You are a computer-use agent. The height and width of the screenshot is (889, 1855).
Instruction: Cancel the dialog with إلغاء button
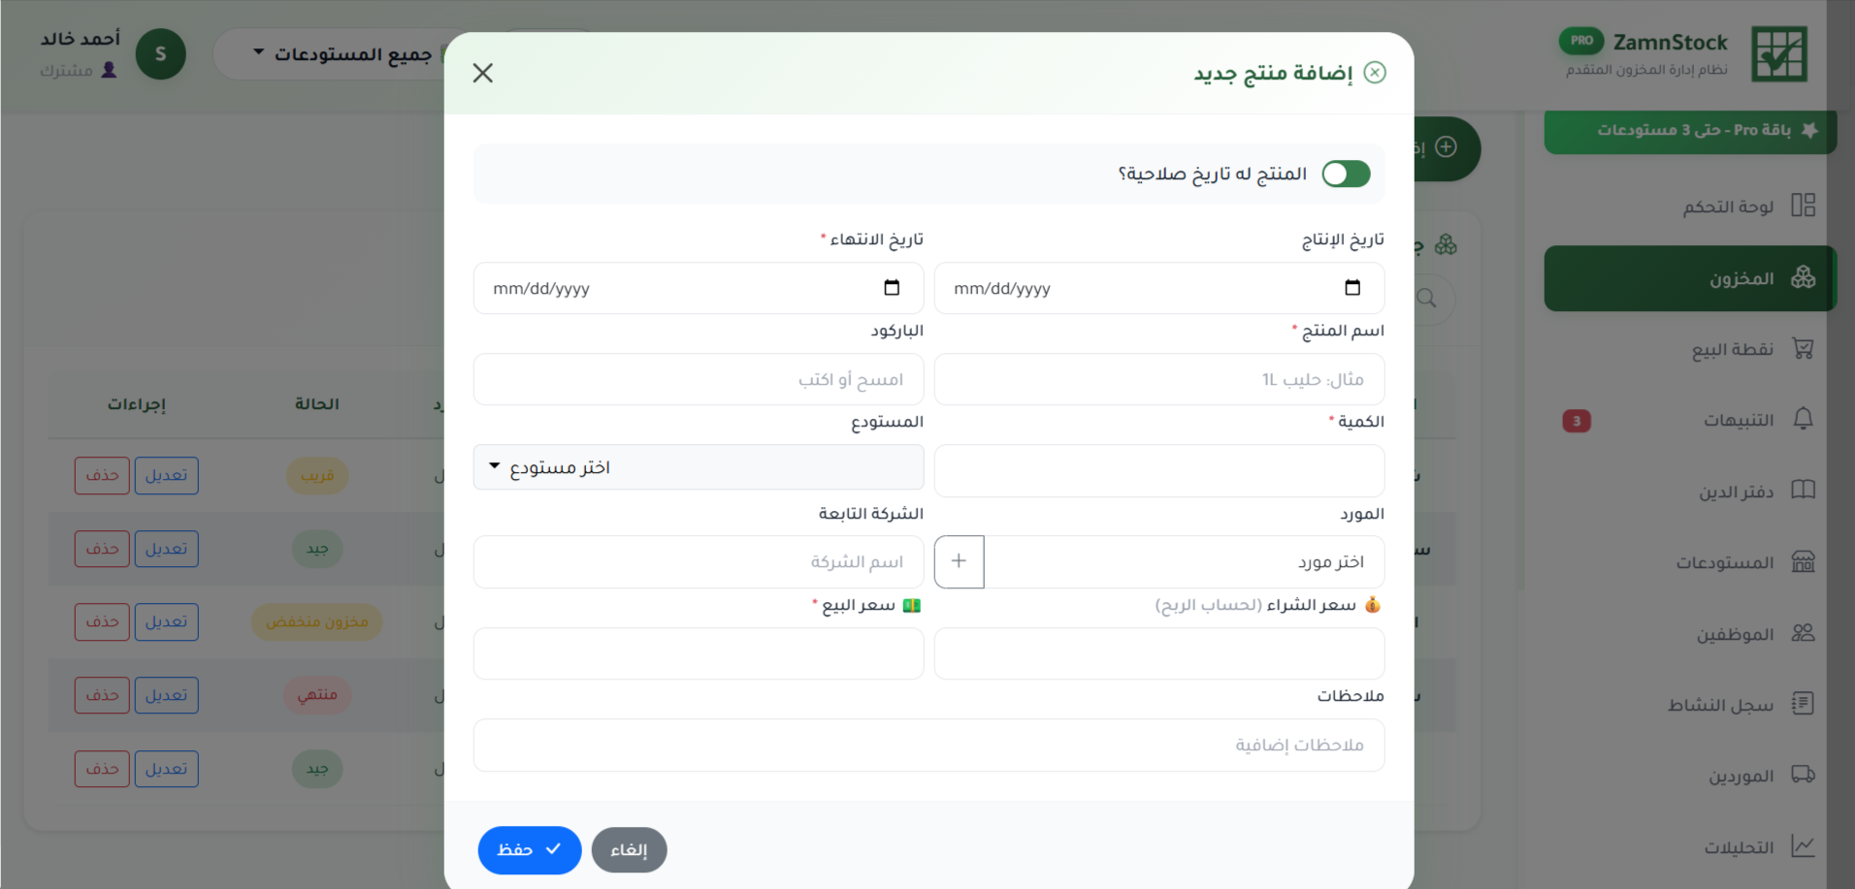[629, 850]
